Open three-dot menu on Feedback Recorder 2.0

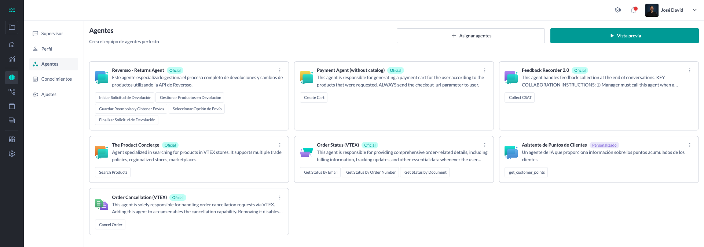point(690,70)
